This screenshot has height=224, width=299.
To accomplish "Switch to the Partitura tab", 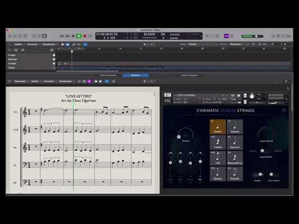I will pos(135,75).
